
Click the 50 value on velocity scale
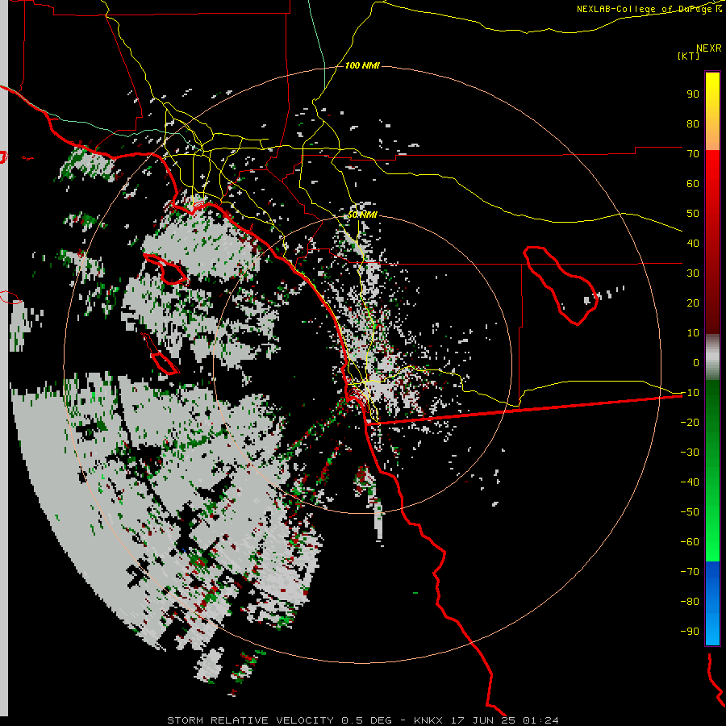[x=693, y=214]
